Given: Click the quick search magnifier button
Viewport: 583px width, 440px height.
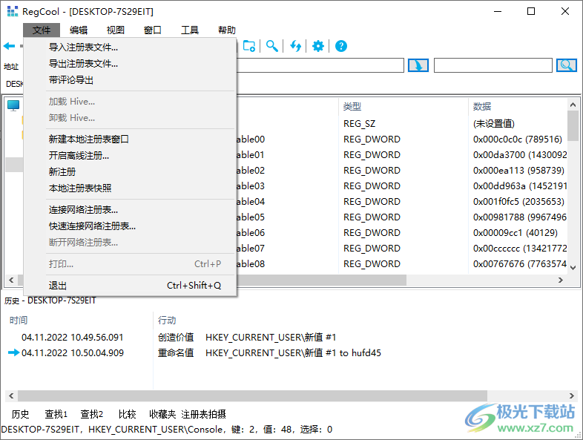Looking at the screenshot, I should point(566,65).
